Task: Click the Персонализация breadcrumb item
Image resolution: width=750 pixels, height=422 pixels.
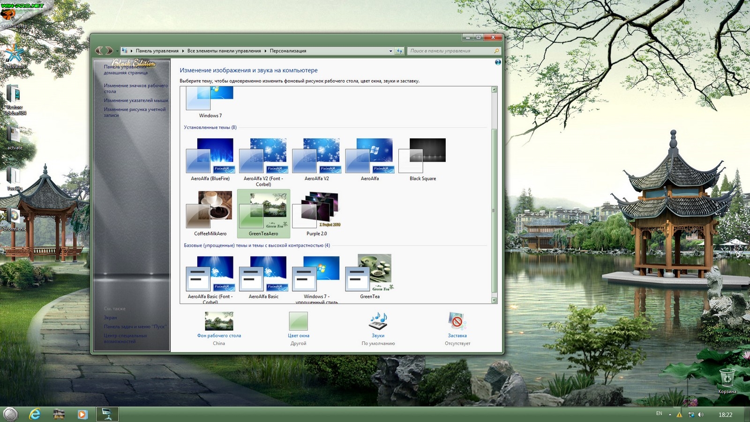Action: [288, 51]
